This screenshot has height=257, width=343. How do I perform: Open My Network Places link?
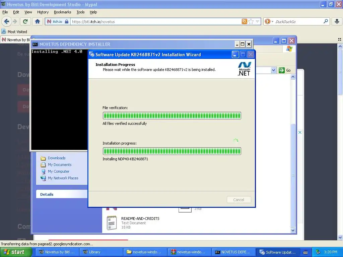[x=63, y=178]
